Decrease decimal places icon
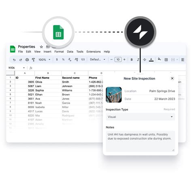This screenshot has width=192, height=182. point(70,60)
